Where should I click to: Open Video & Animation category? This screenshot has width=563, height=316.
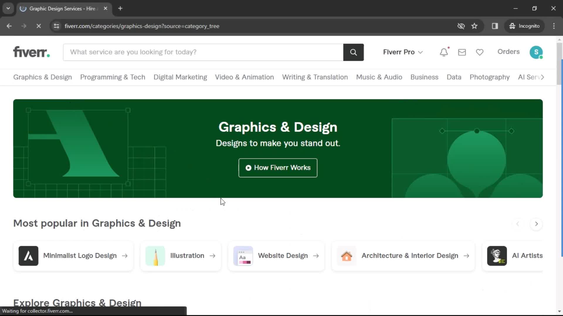pos(244,77)
